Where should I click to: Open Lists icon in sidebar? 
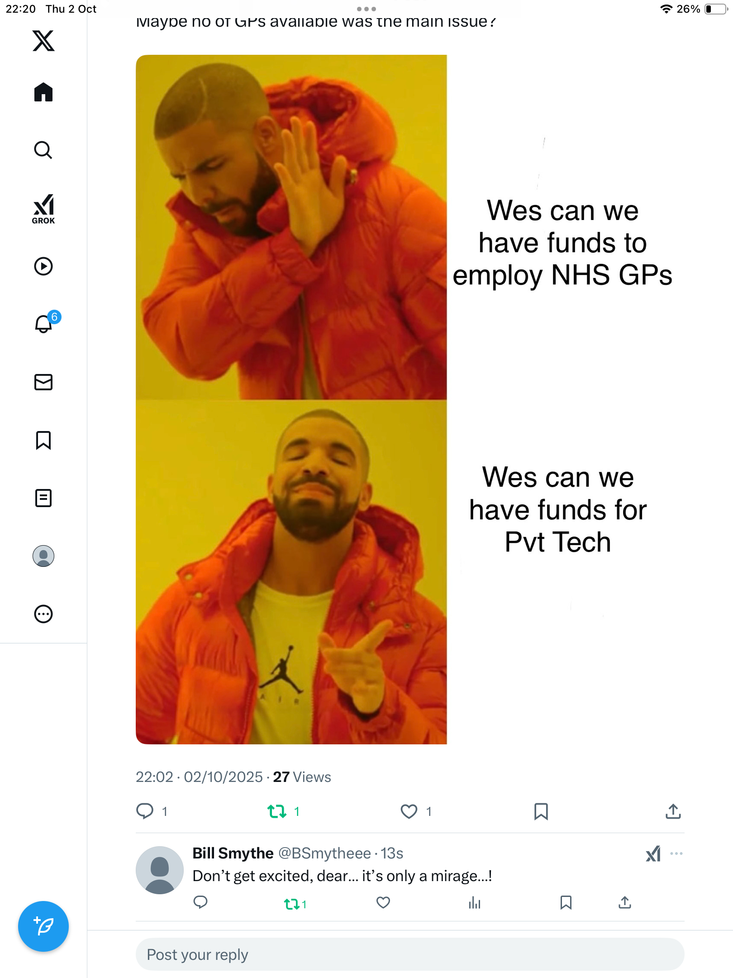click(x=43, y=498)
